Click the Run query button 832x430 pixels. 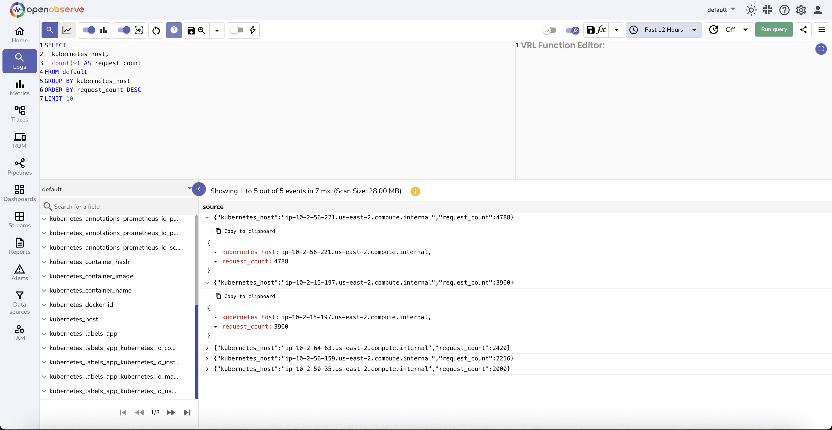click(774, 29)
